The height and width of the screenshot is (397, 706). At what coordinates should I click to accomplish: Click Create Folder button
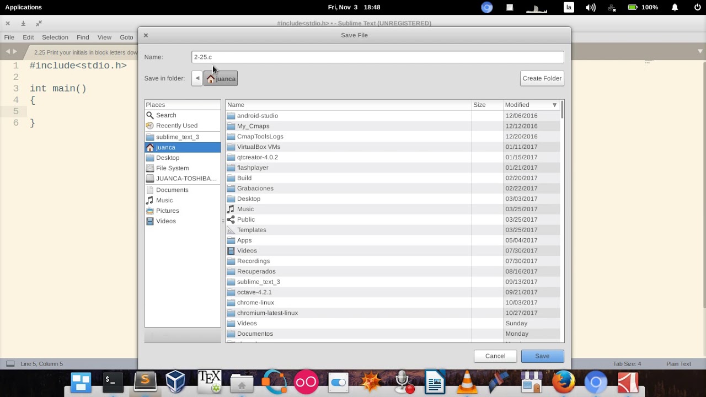click(542, 78)
